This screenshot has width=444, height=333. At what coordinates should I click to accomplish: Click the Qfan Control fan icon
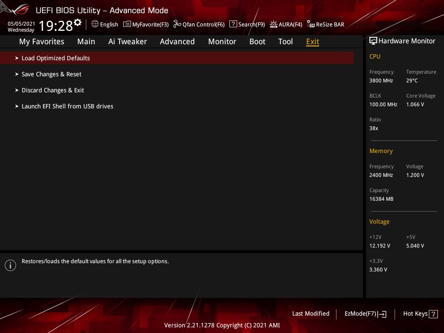tap(177, 24)
